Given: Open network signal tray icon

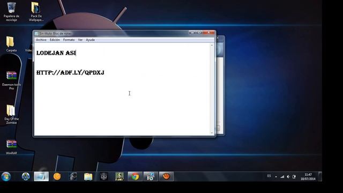Looking at the screenshot, I should [x=282, y=176].
